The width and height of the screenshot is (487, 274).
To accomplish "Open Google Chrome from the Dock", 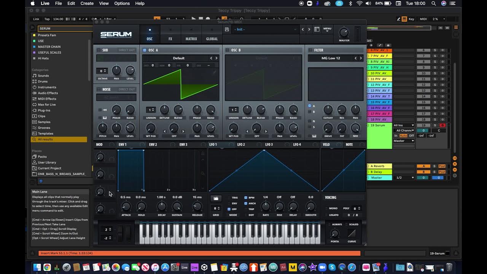I will point(47,267).
